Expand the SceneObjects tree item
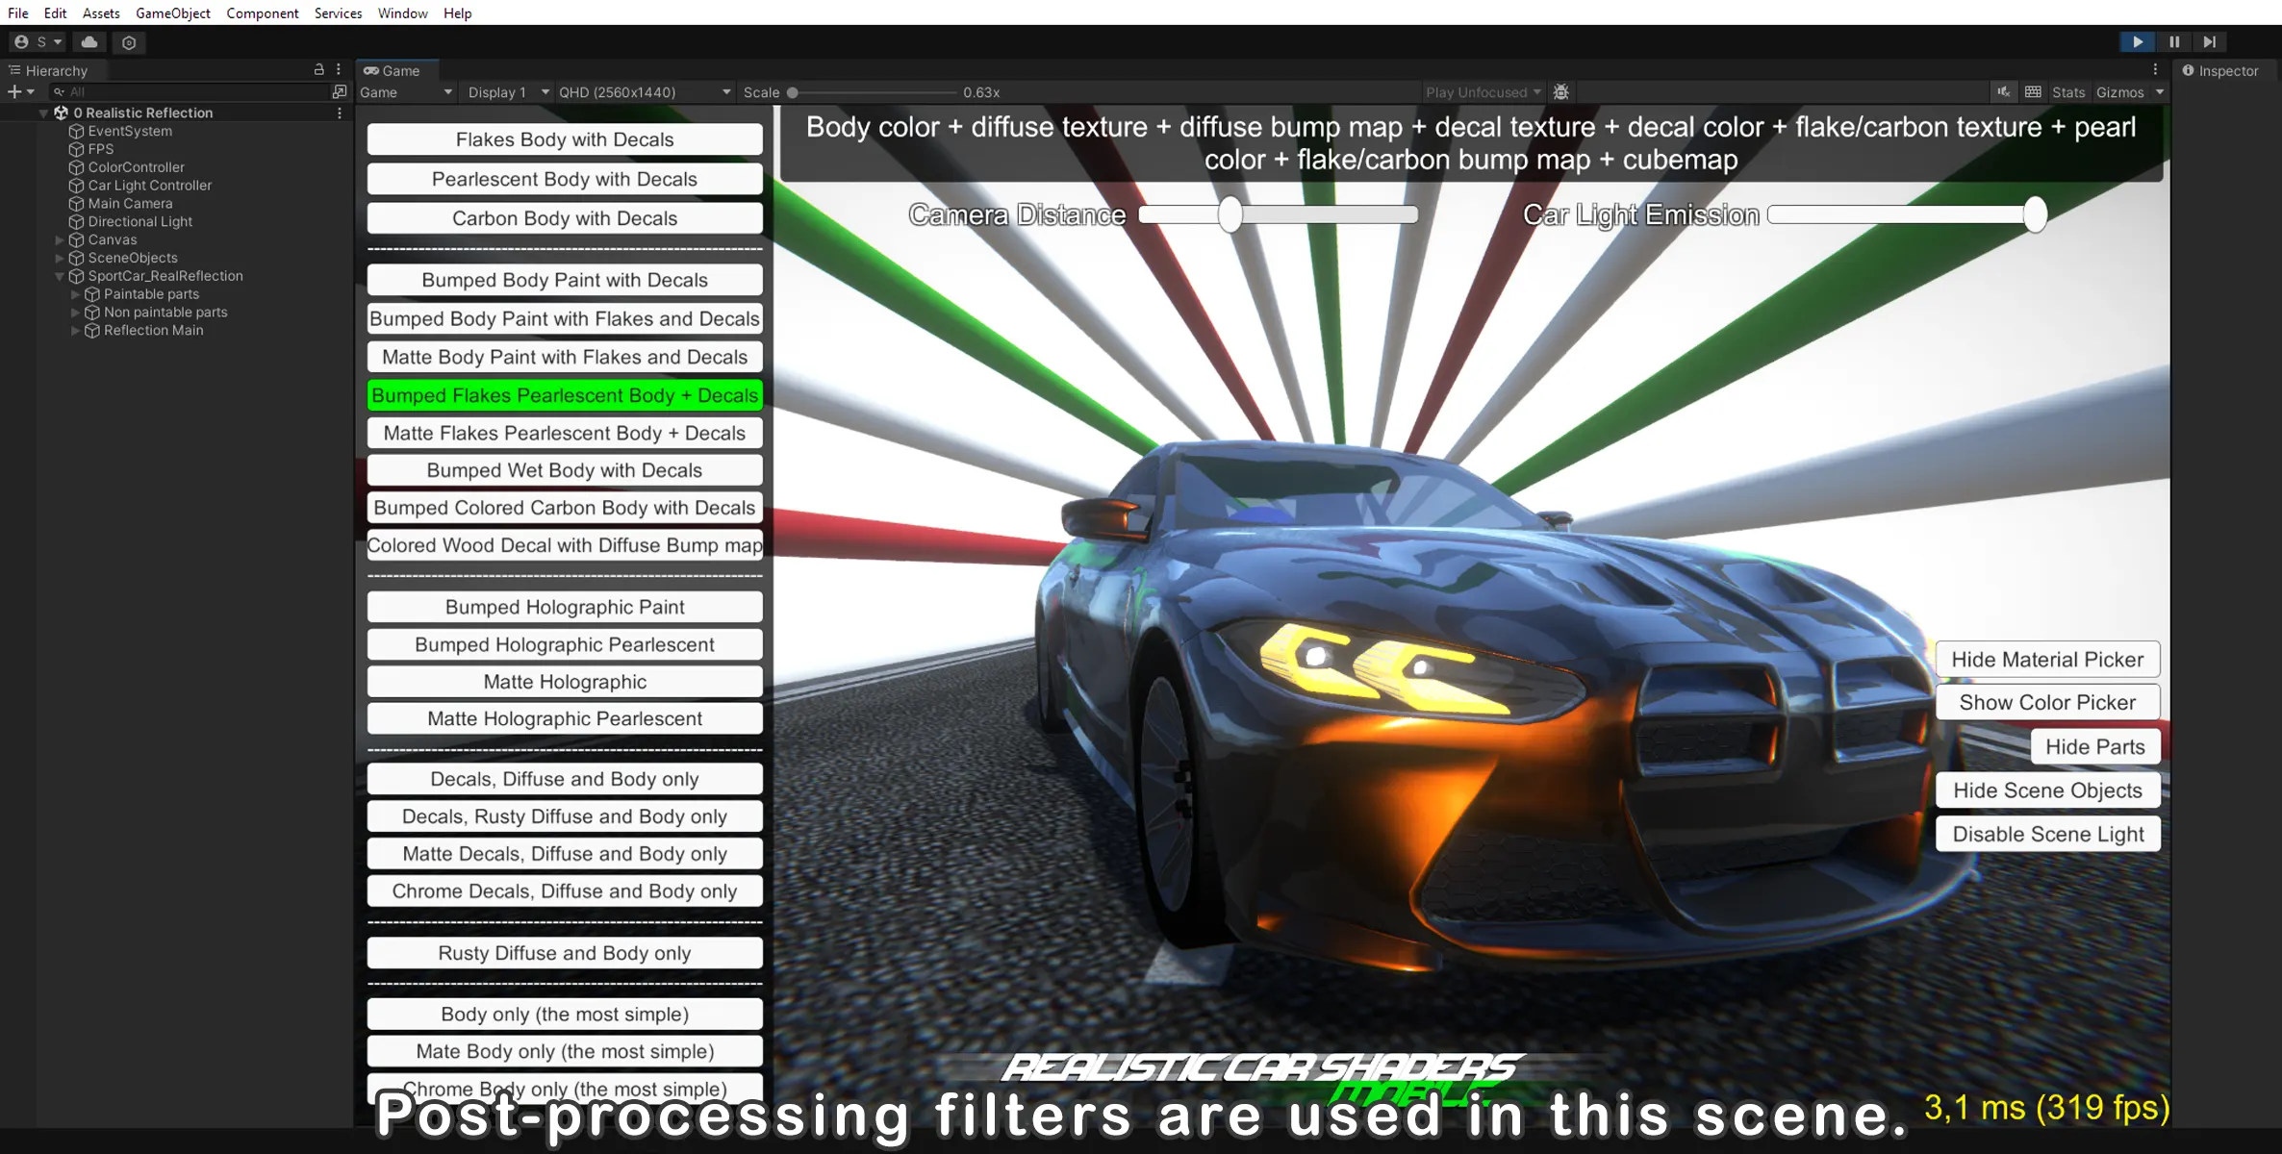The height and width of the screenshot is (1154, 2282). 60,258
